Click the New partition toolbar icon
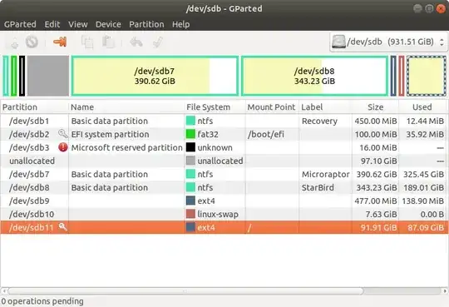The height and width of the screenshot is (307, 449). coord(14,42)
